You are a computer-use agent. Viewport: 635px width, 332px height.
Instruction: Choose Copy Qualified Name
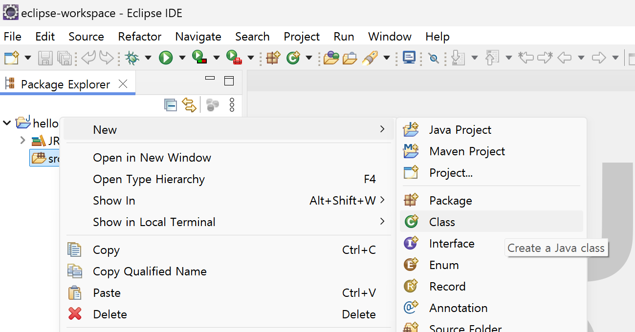click(x=229, y=271)
